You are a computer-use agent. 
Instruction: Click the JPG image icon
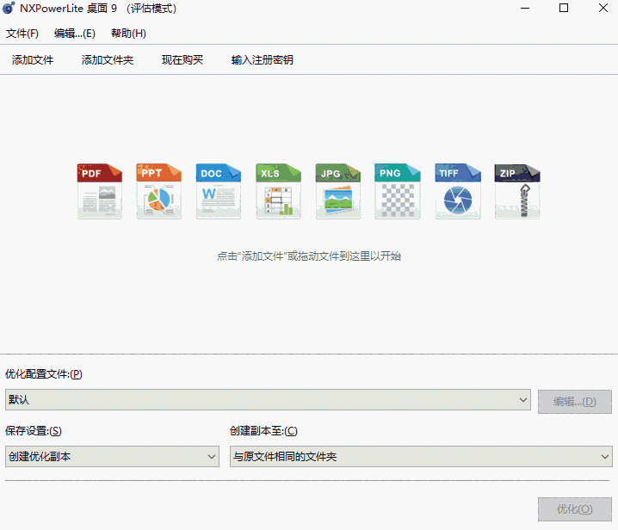[x=338, y=190]
